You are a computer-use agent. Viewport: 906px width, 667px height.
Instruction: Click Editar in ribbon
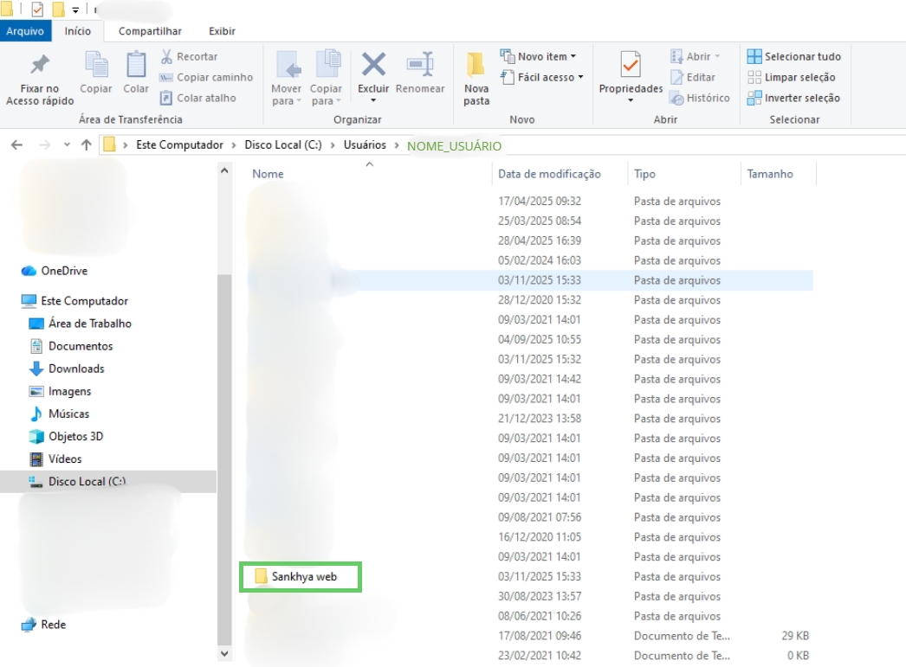(693, 77)
